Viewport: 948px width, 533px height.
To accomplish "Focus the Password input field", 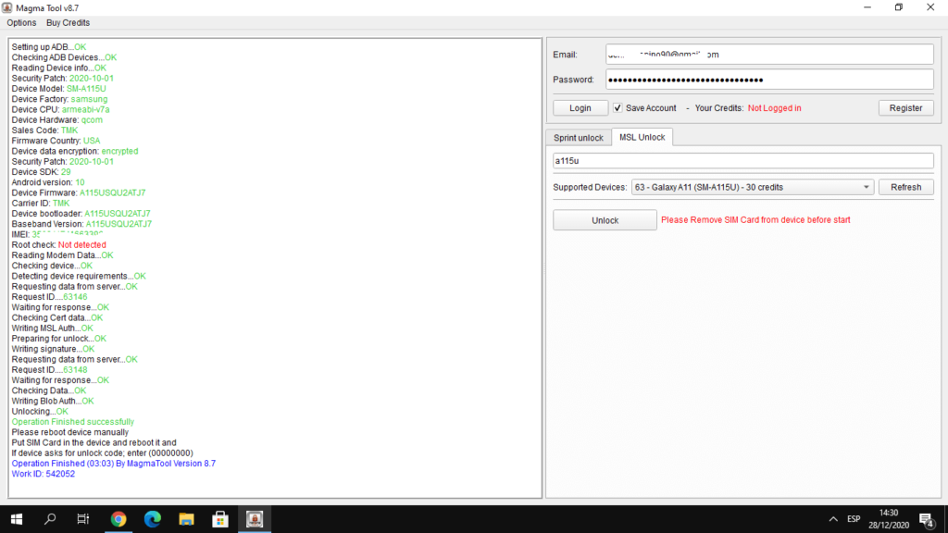I will click(769, 80).
